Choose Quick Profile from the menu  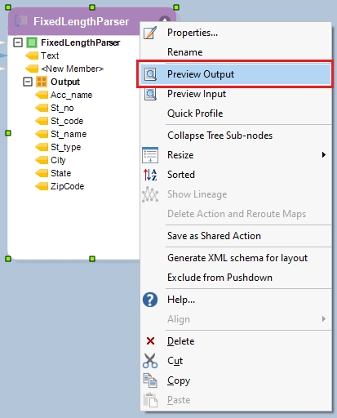click(x=195, y=113)
